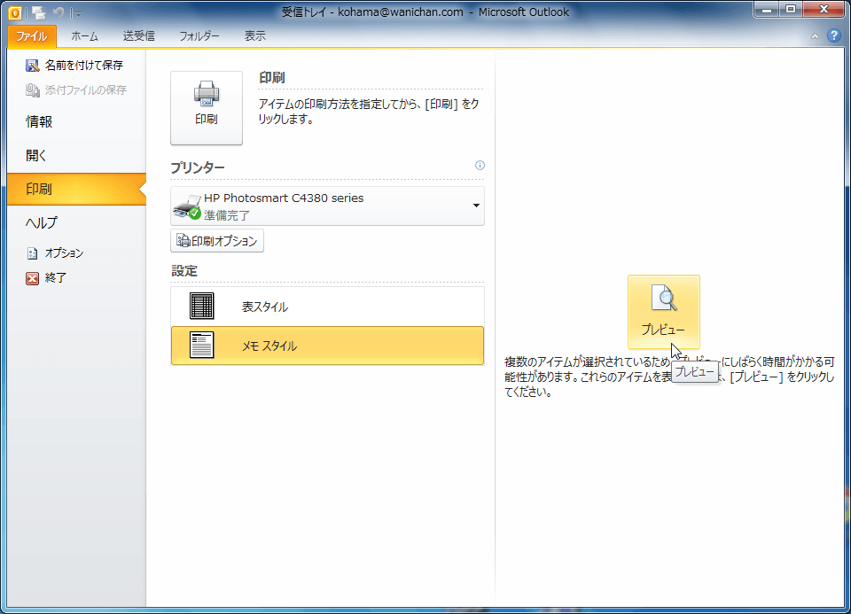Click the printer info circle icon
The width and height of the screenshot is (851, 614).
tap(480, 166)
